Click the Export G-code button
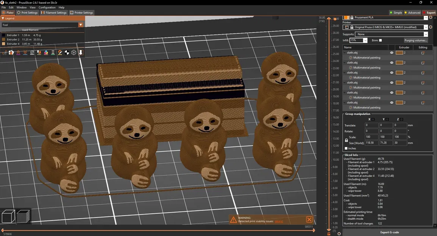The image size is (437, 236). (390, 232)
